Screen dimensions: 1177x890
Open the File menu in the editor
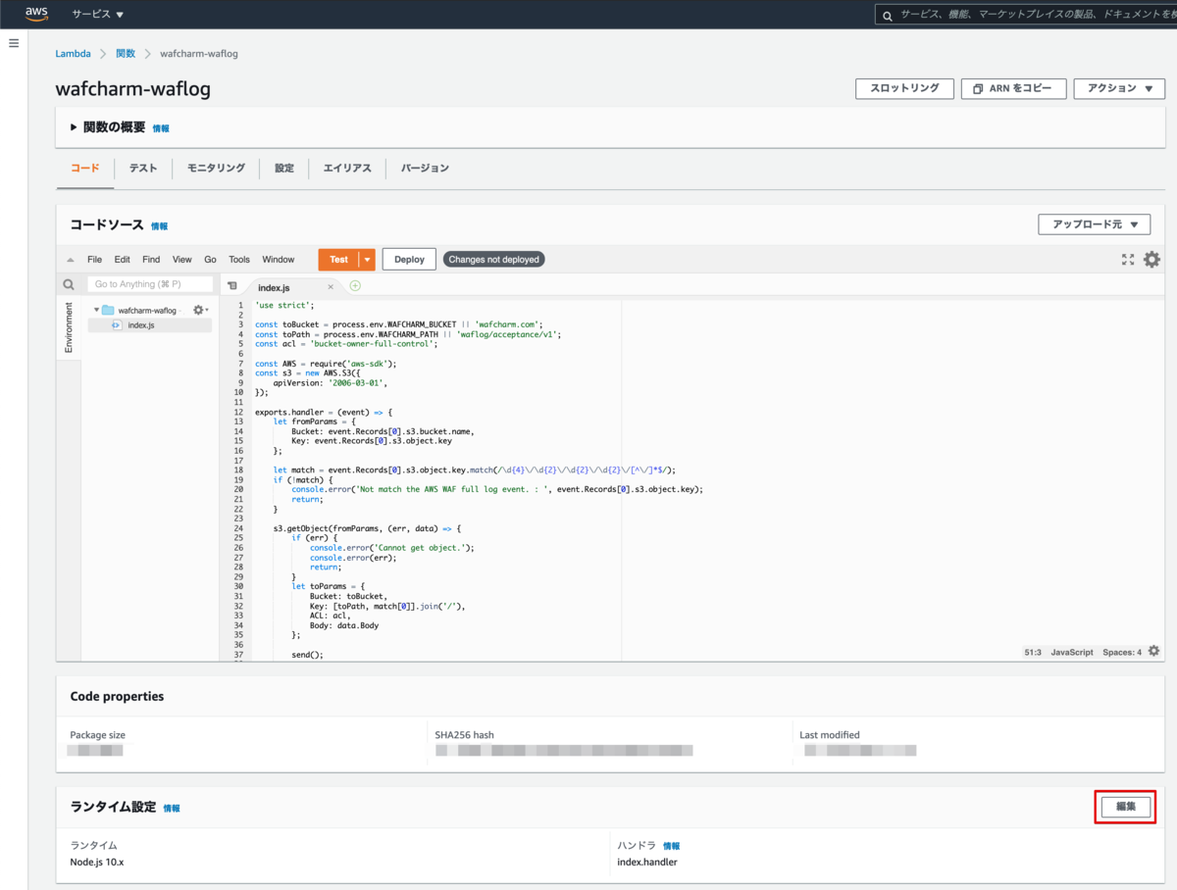(94, 260)
